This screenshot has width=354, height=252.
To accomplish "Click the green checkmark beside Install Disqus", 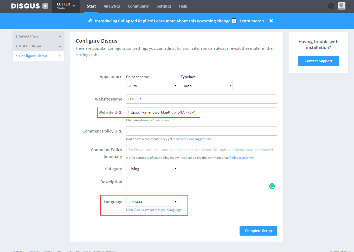I will tap(60, 46).
